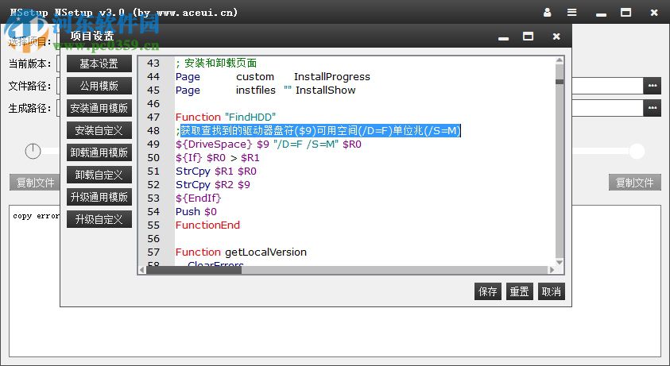The height and width of the screenshot is (366, 670).
Task: Browse for 文件路径 with ellipsis button
Action: click(652, 86)
